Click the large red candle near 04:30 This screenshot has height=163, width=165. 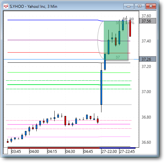coord(65,121)
